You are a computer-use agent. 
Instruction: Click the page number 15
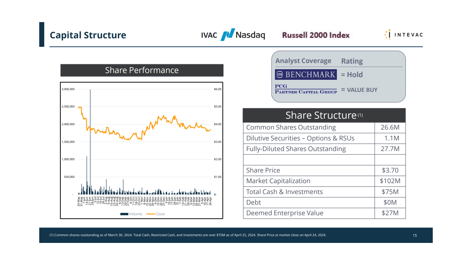pyautogui.click(x=415, y=235)
